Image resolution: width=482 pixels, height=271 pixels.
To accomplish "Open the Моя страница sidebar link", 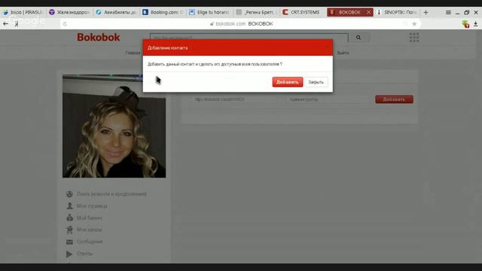I will tap(92, 206).
